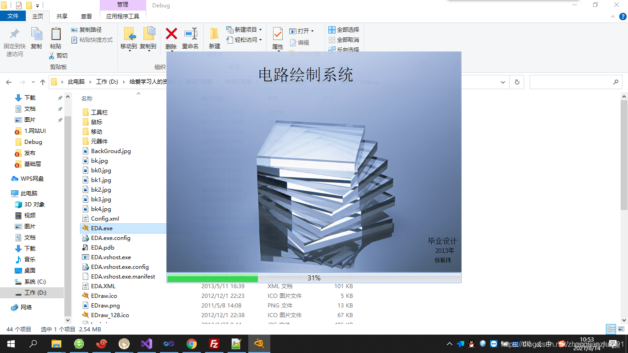Viewport: 628px width, 353px height.
Task: Click the EDA app taskbar icon
Action: click(x=259, y=344)
